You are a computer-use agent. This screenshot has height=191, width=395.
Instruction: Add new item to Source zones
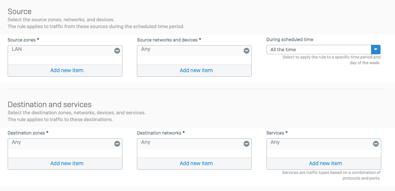click(65, 71)
